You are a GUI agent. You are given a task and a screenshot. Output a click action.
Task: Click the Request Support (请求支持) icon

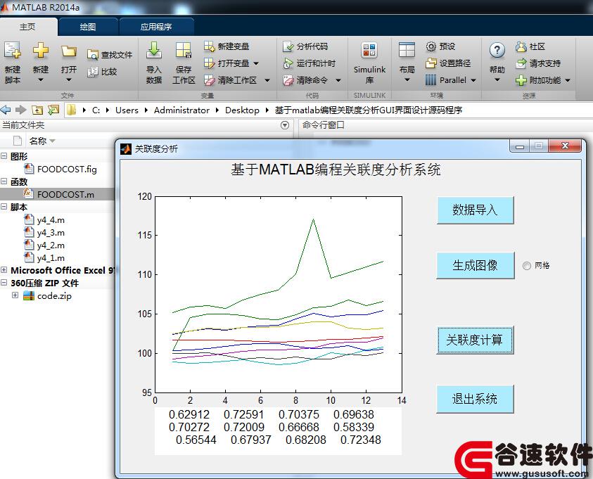coord(521,63)
